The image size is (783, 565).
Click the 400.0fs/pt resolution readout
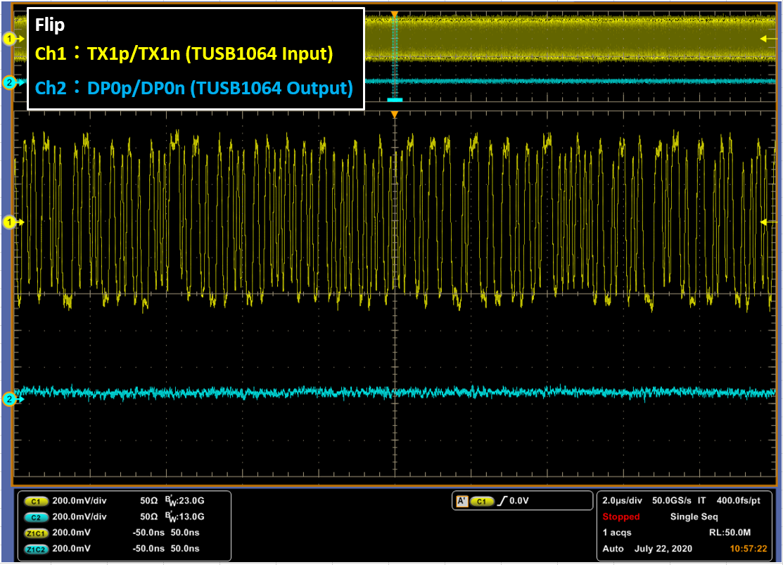[x=739, y=500]
